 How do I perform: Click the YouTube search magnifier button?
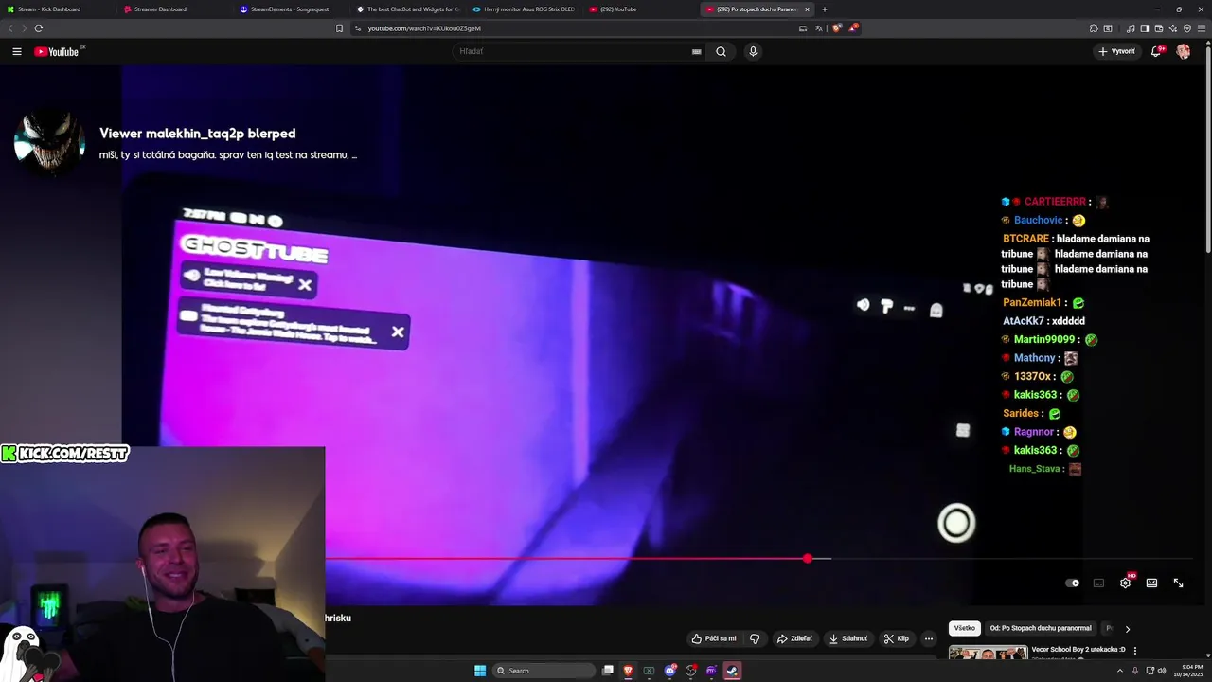pyautogui.click(x=721, y=51)
